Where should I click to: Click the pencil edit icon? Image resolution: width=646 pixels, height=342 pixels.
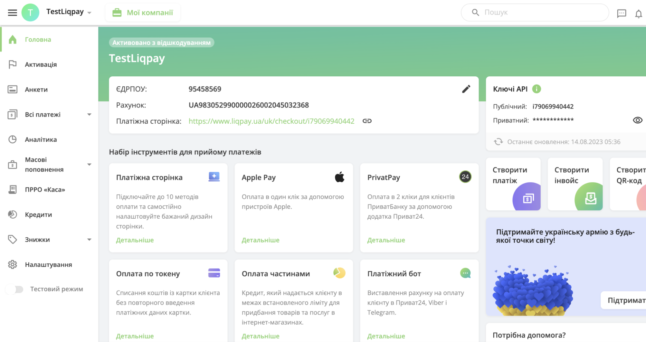466,89
